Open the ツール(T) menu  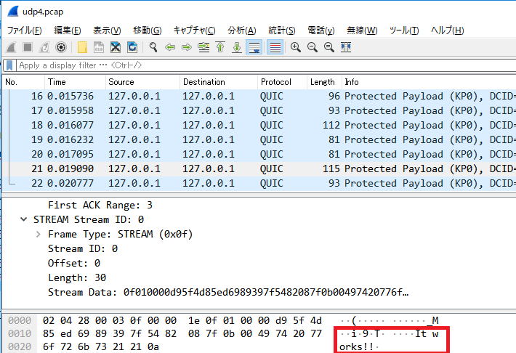(404, 31)
